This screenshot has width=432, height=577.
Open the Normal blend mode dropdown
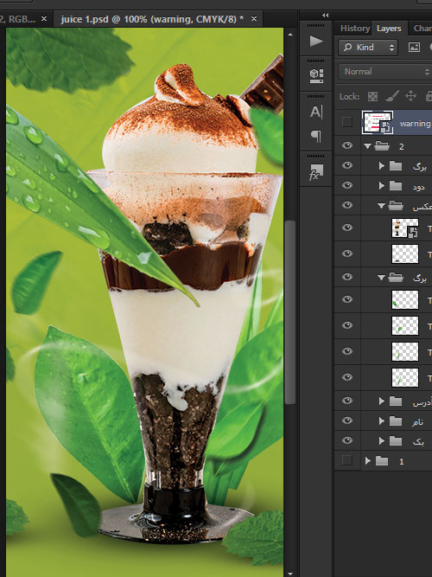tap(384, 72)
